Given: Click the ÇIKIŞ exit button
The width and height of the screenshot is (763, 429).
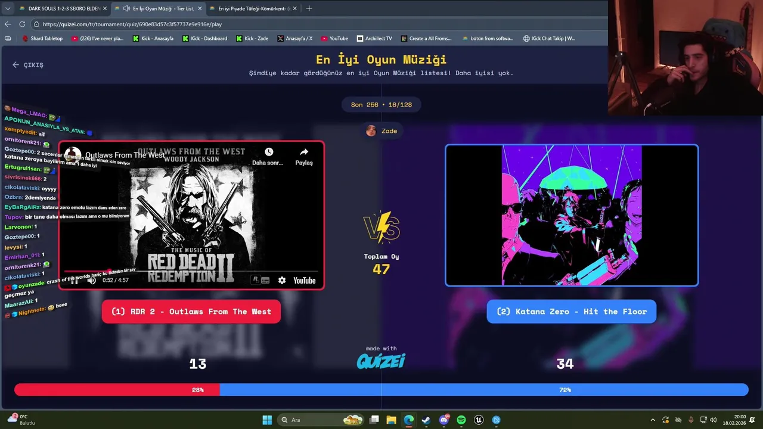Looking at the screenshot, I should [x=28, y=65].
